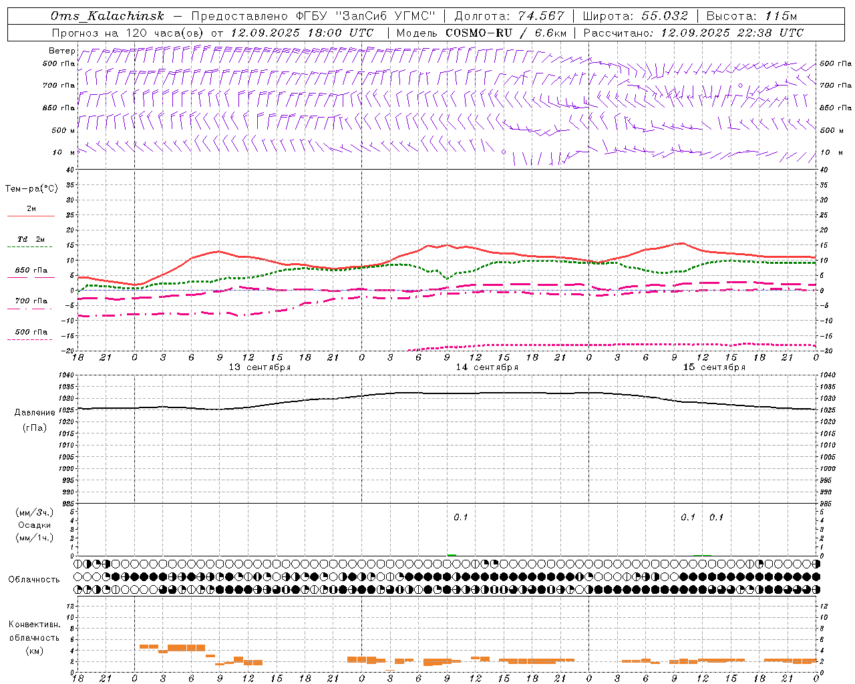The width and height of the screenshot is (855, 684).
Task: Click the 'Осадки' precipitation label
Action: (35, 525)
